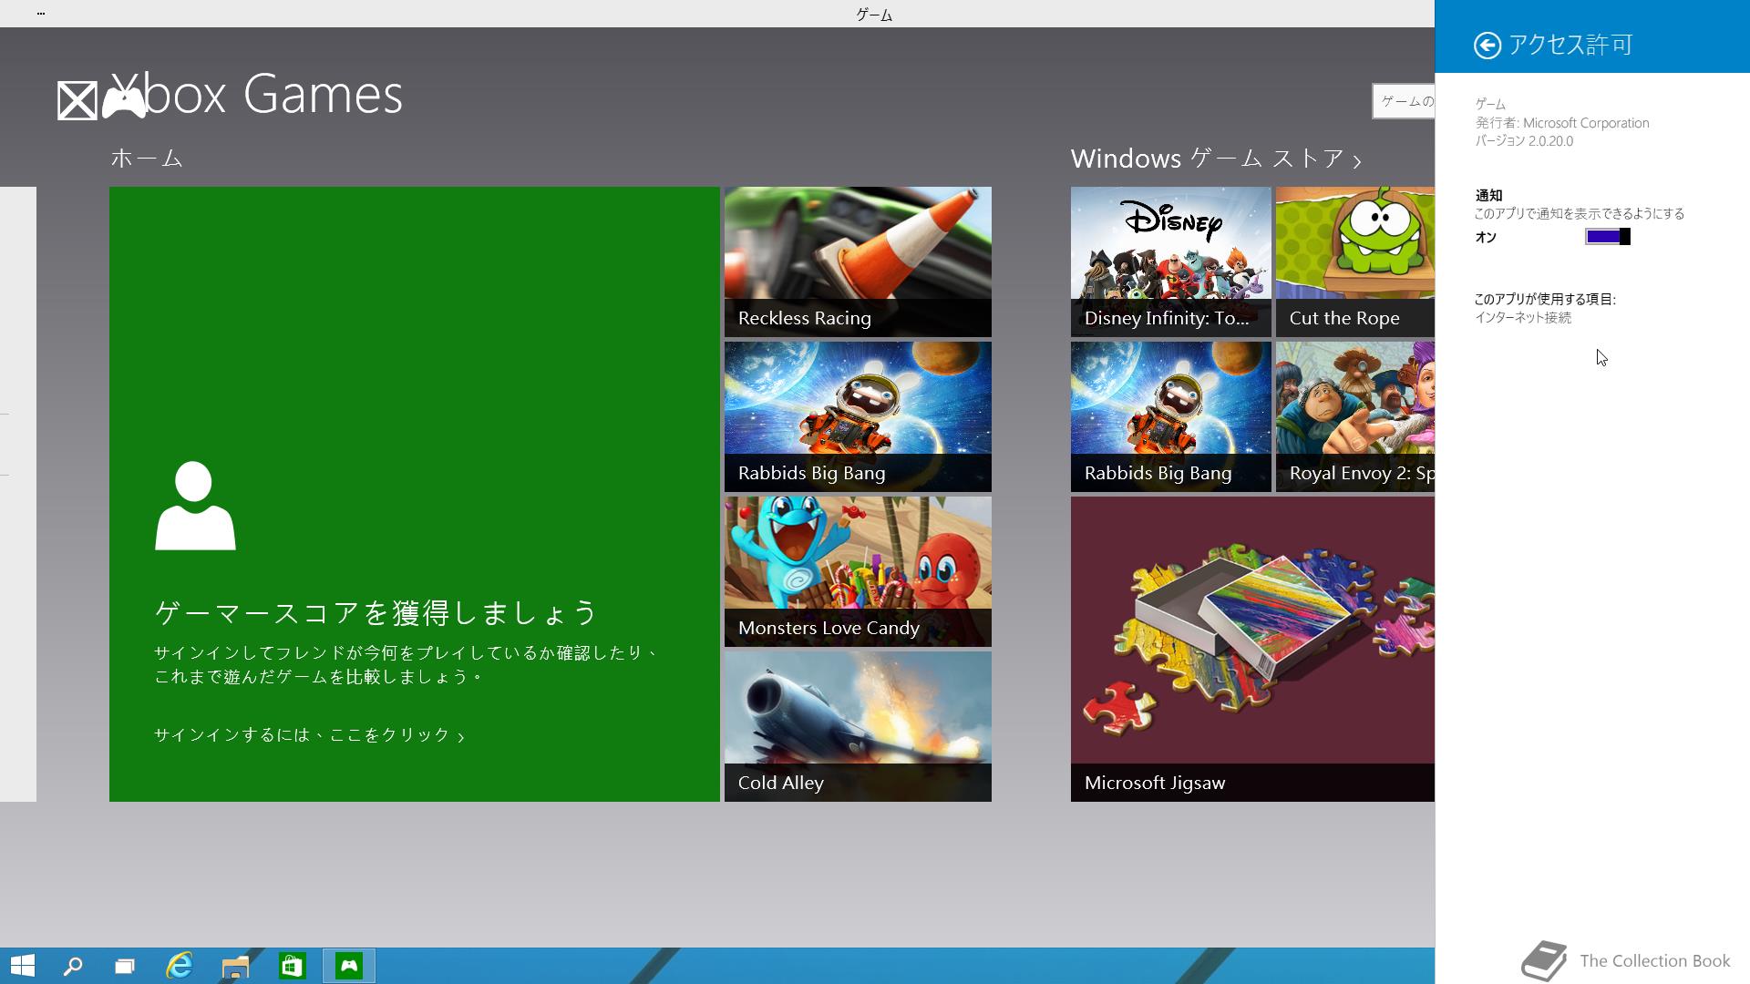
Task: Open the Rabbids Big Bang tile under ホーム
Action: [x=858, y=417]
